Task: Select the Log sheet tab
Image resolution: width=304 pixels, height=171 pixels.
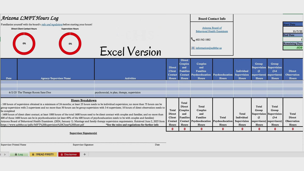Action: pyautogui.click(x=19, y=154)
